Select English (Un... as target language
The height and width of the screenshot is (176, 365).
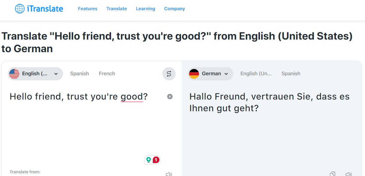point(256,73)
